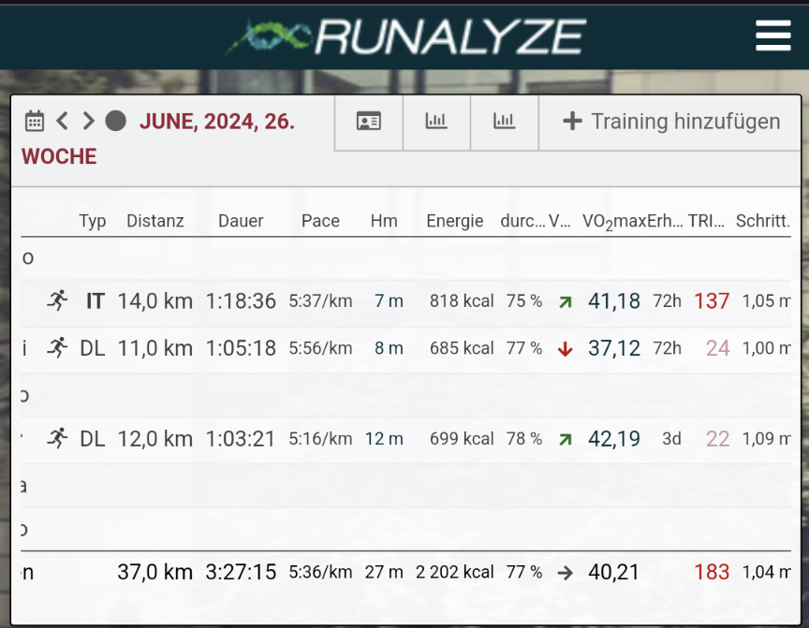Image resolution: width=809 pixels, height=628 pixels.
Task: Open the JUNE, 2024, 26. WOCHE heading
Action: coord(216,122)
